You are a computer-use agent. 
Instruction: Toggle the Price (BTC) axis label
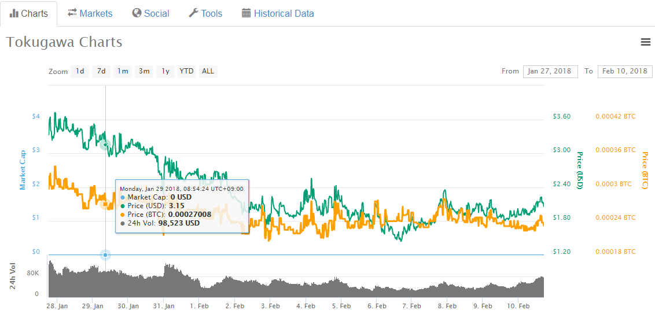click(645, 170)
